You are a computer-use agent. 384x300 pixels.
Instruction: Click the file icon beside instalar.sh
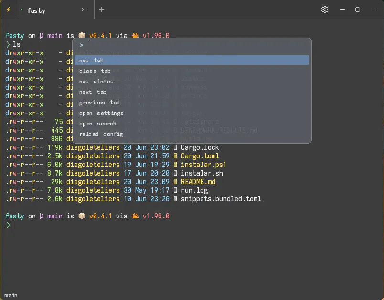pos(175,173)
